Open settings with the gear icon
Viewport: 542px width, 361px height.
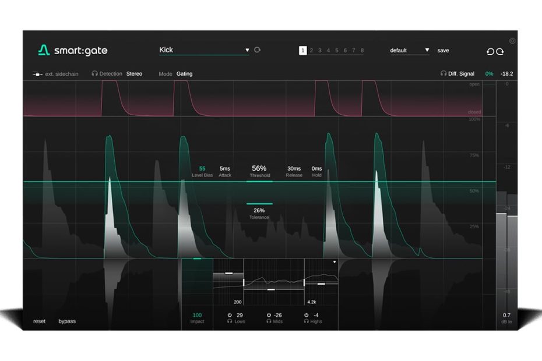click(512, 41)
